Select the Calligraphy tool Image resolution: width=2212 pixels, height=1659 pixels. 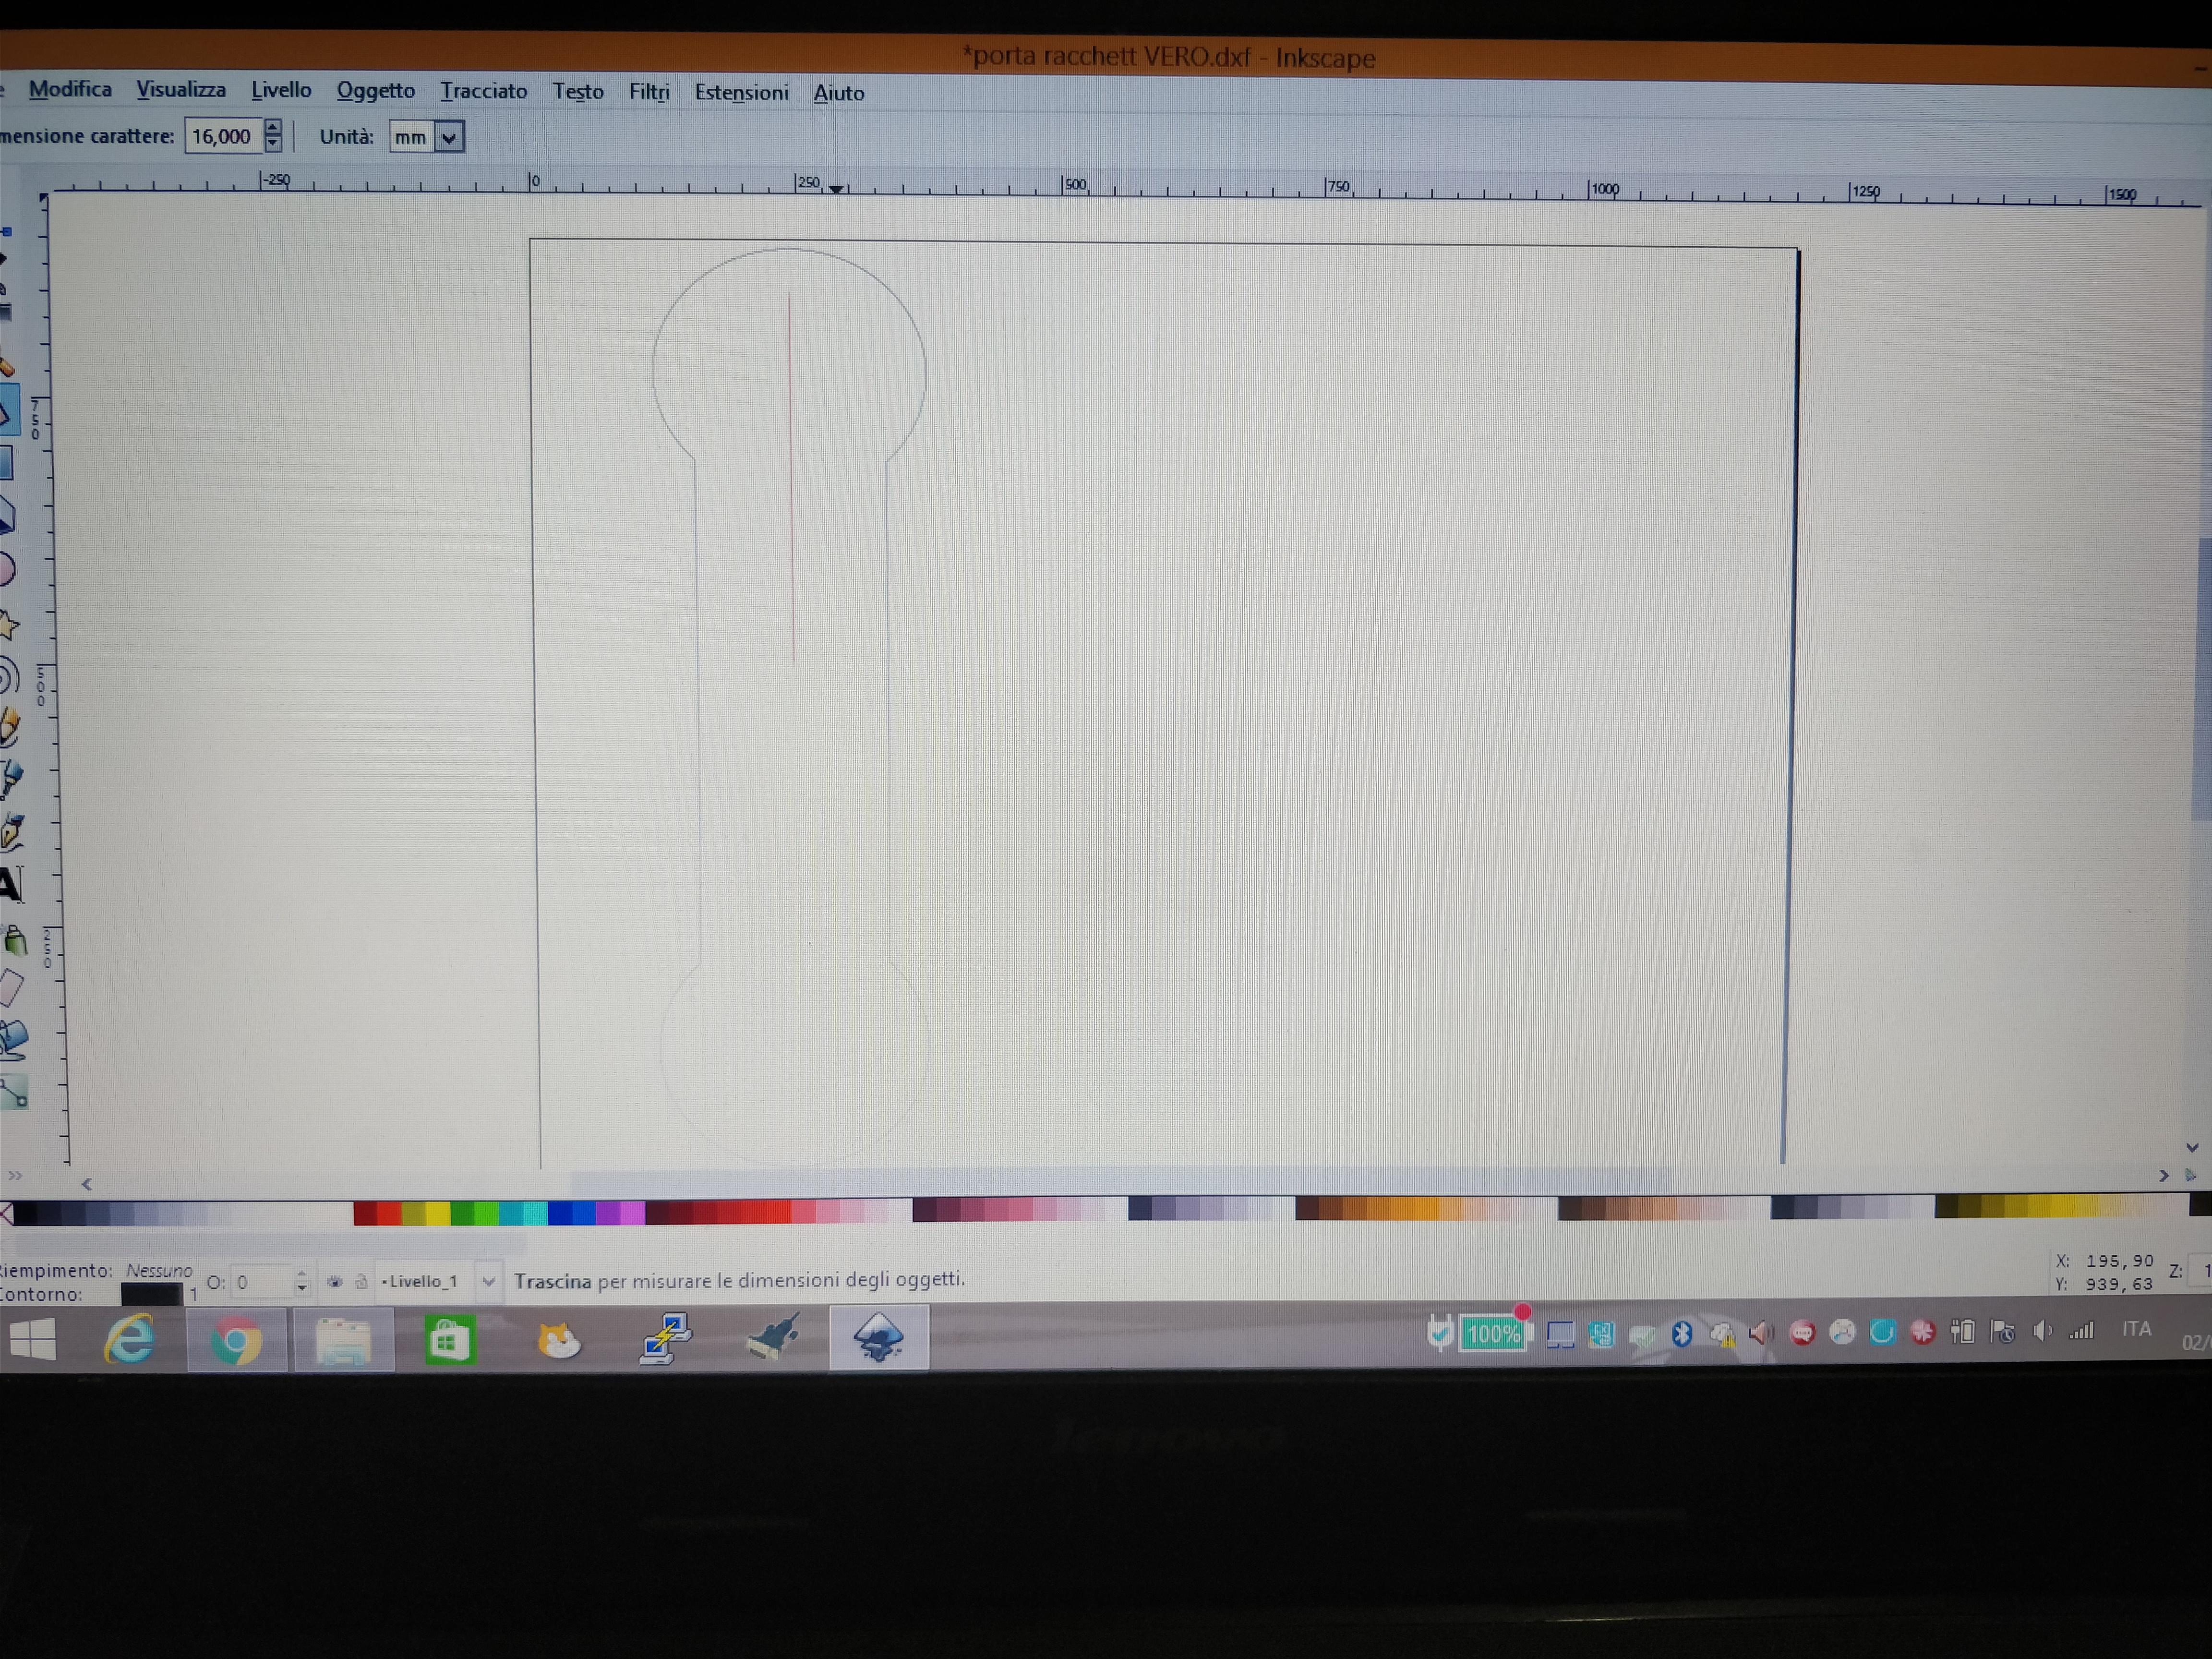click(12, 832)
